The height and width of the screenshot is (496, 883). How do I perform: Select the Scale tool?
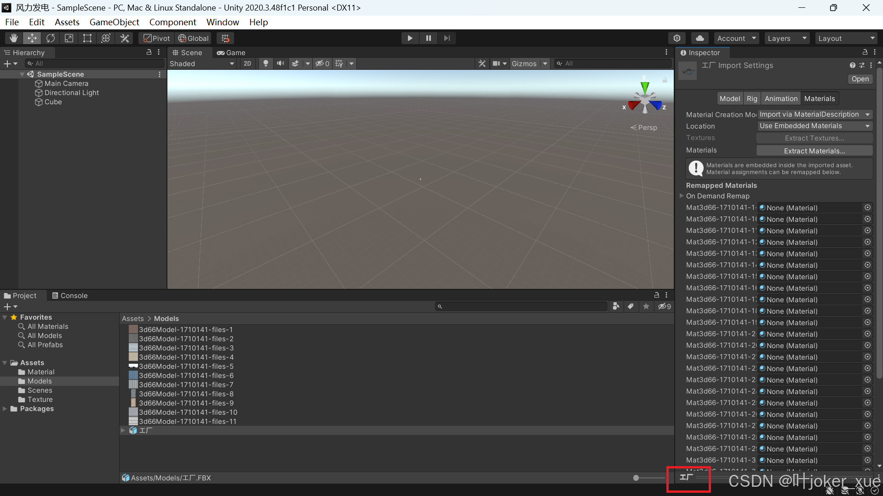pos(69,38)
